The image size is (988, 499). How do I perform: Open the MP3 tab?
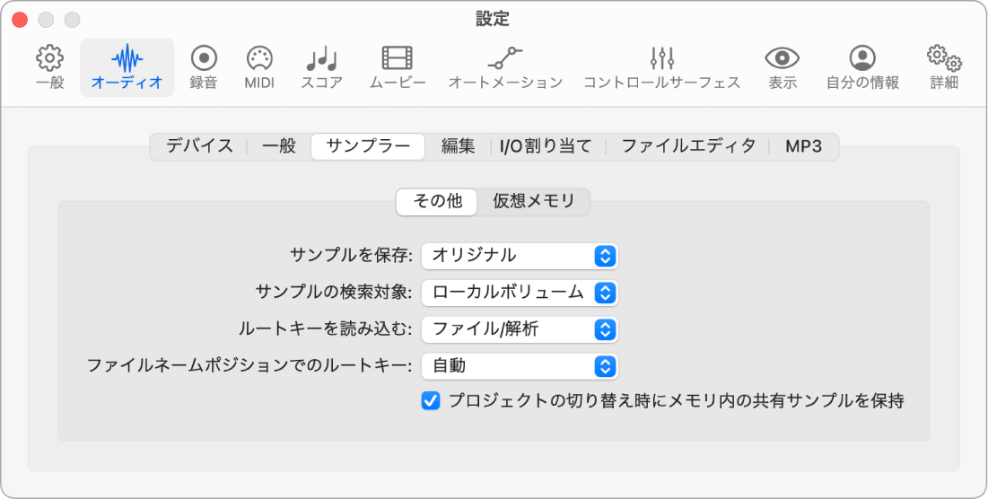point(803,147)
